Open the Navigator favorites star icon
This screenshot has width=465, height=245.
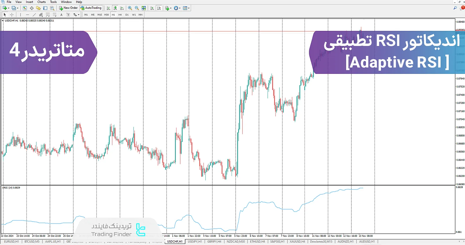click(x=38, y=8)
